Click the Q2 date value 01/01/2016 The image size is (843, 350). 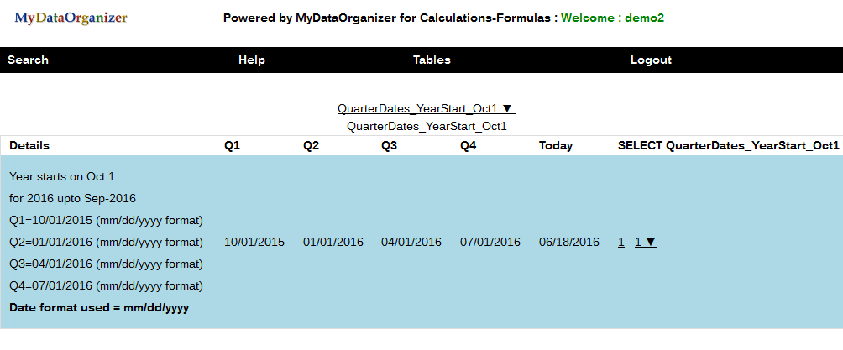pyautogui.click(x=333, y=242)
